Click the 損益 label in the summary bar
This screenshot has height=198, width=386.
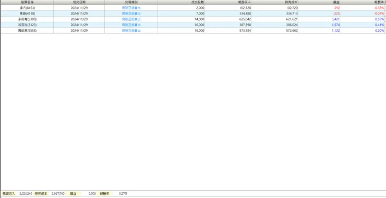click(x=73, y=194)
